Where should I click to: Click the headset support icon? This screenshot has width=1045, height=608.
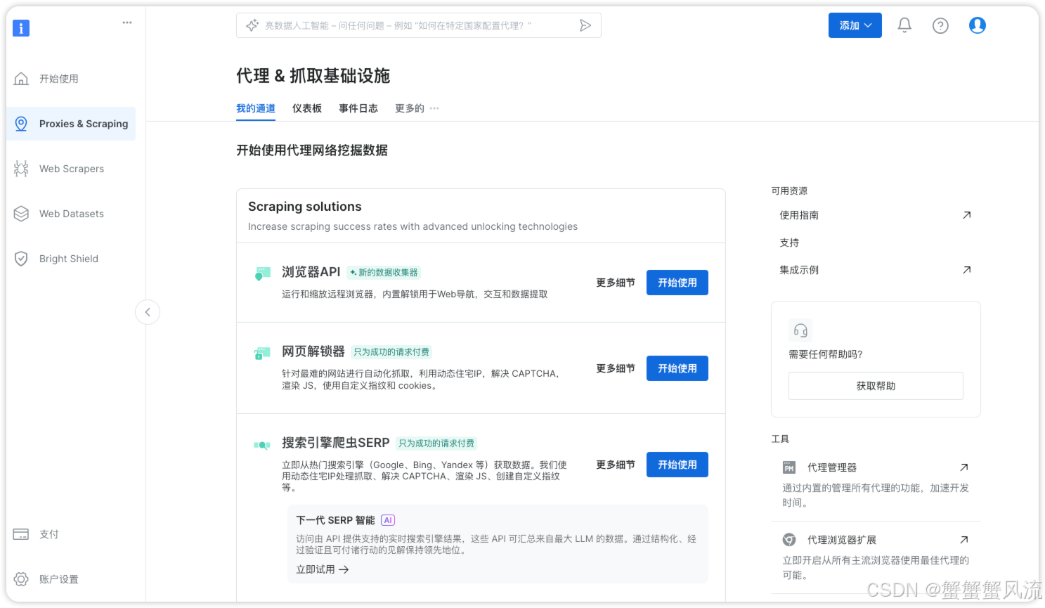click(800, 330)
